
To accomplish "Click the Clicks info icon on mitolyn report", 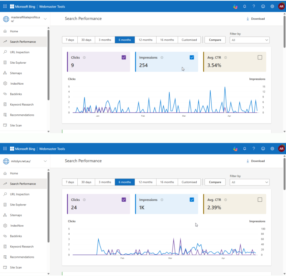I will [84, 200].
